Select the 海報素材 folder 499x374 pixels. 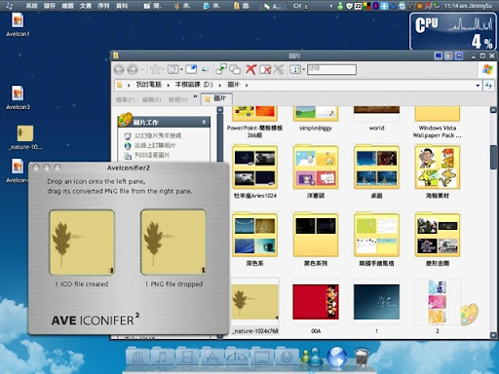(x=438, y=171)
